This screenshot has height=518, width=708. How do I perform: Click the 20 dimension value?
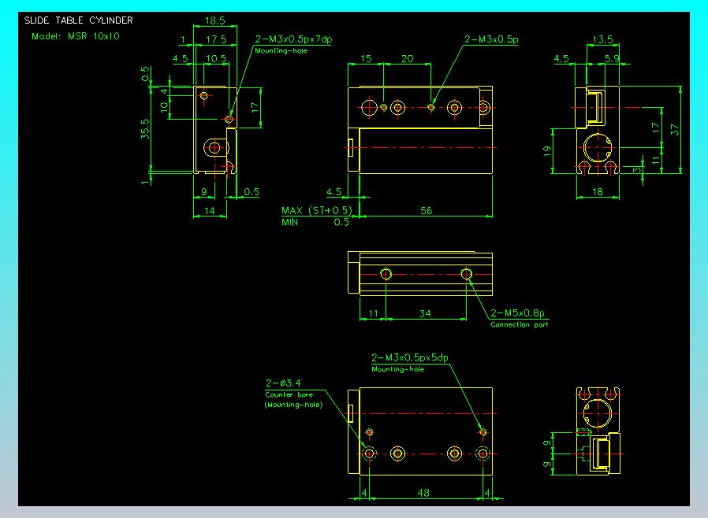pos(408,58)
